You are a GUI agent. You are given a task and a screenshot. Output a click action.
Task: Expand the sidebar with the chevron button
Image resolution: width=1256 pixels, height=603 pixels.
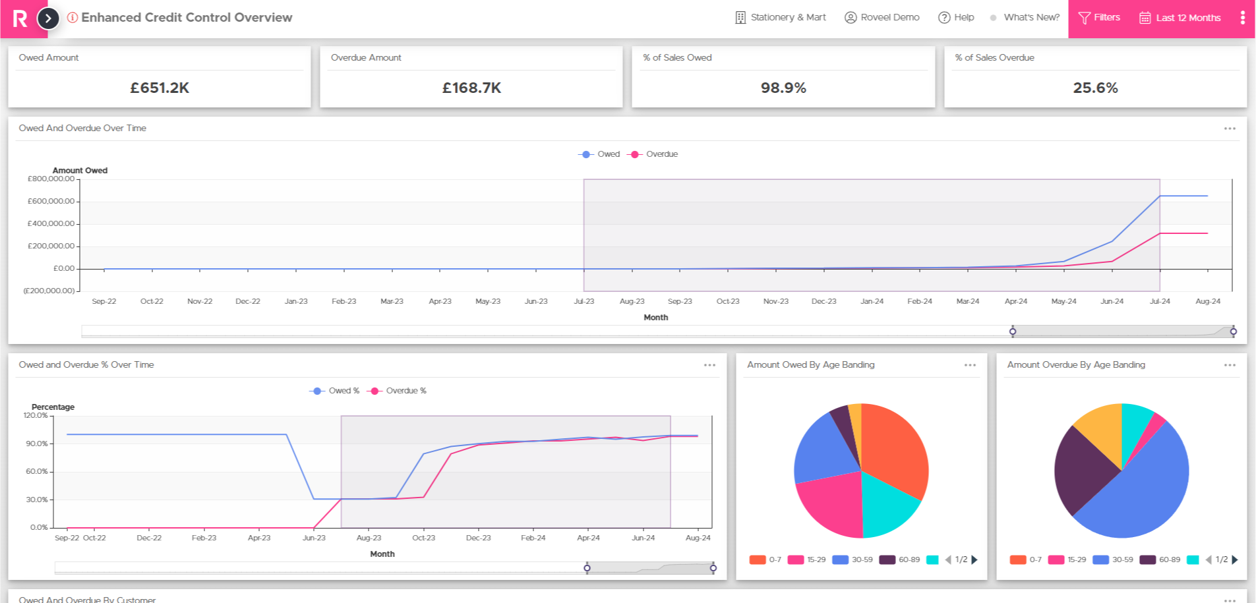coord(48,18)
